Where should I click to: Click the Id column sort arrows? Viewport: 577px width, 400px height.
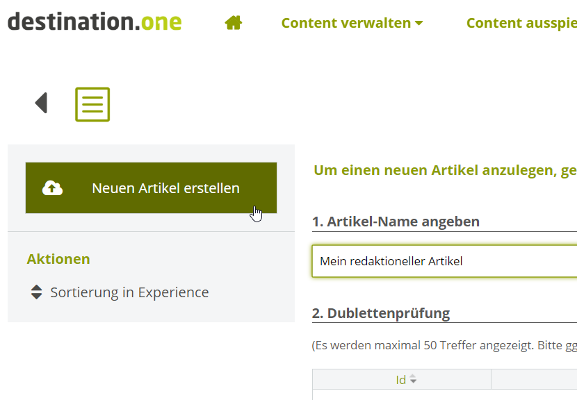(x=413, y=380)
